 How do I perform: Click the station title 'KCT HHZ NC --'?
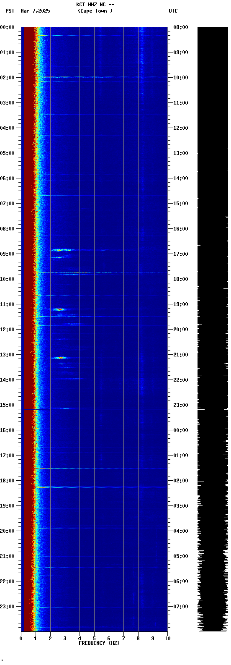95,5
